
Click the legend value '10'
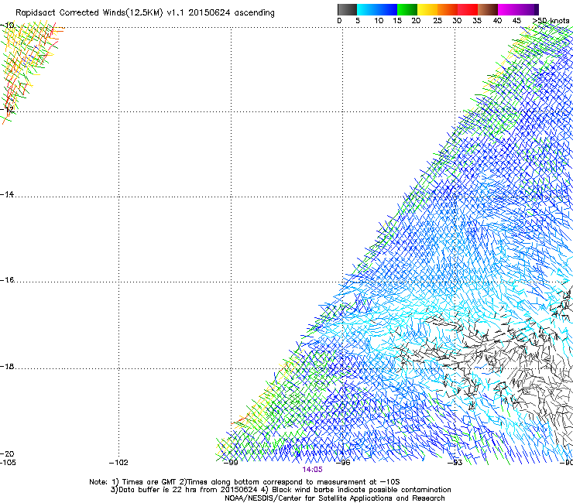coord(379,20)
